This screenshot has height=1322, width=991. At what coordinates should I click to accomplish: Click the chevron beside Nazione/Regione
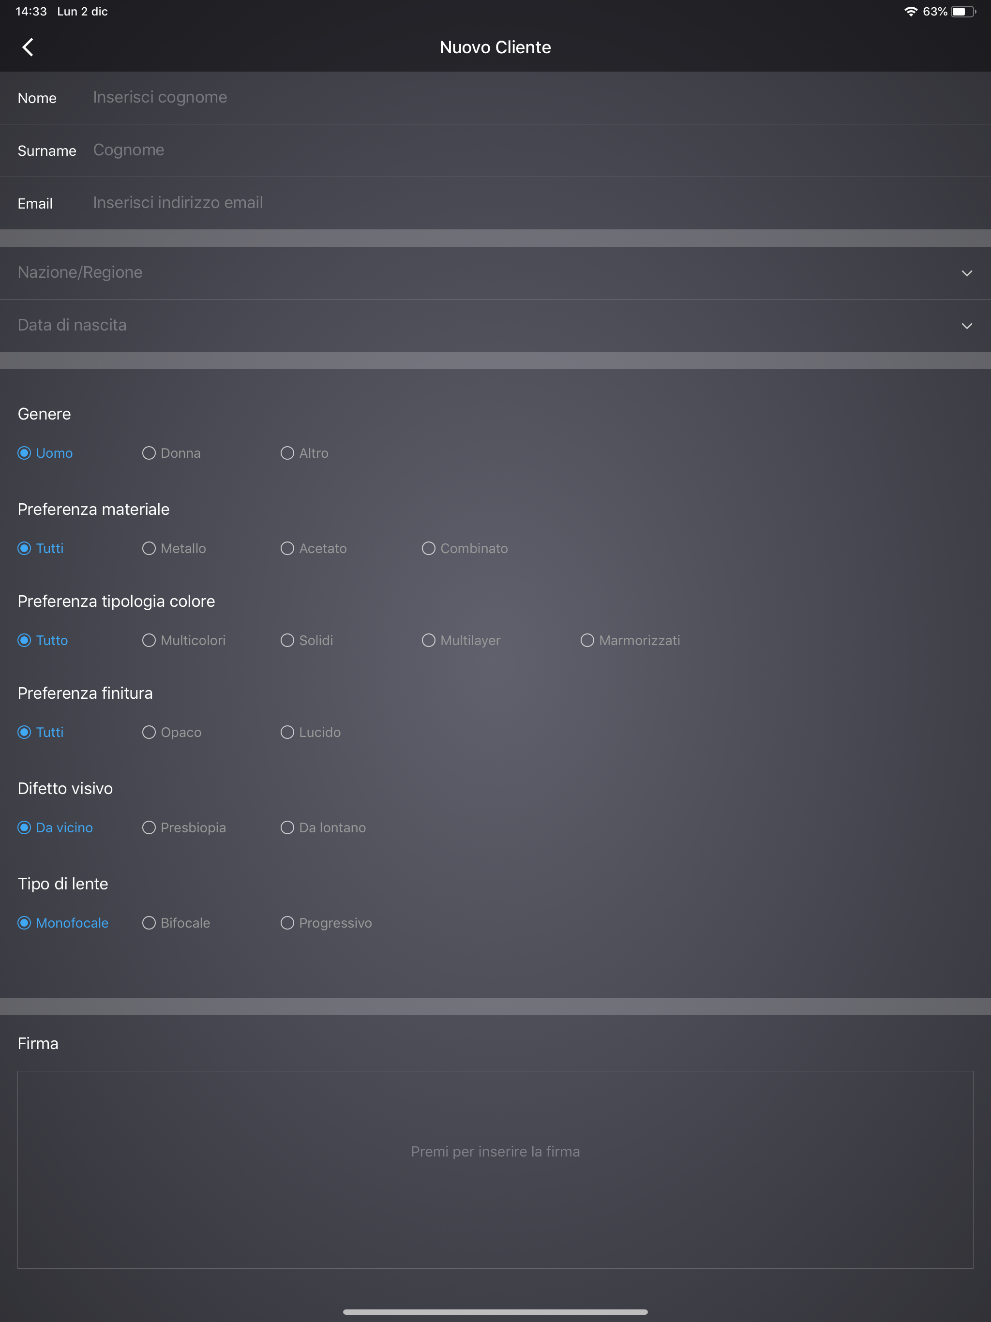pos(966,273)
